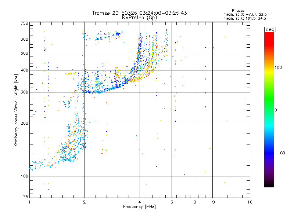
Task: Click the y-axis label 'Stationary phase Virtual Height [km]'
Action: pos(16,110)
